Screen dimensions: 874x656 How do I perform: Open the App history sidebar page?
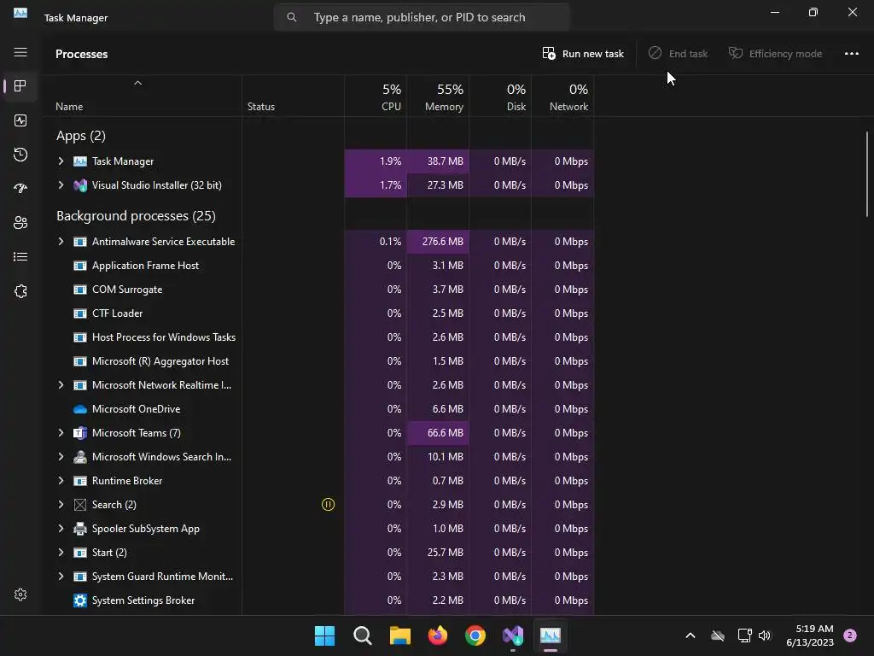point(20,155)
